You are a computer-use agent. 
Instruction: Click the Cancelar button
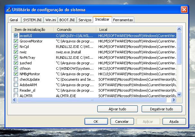point(122,122)
